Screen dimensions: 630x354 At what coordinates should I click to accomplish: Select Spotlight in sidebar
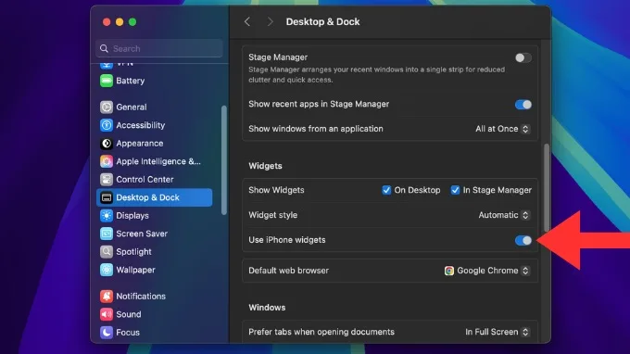(x=155, y=252)
